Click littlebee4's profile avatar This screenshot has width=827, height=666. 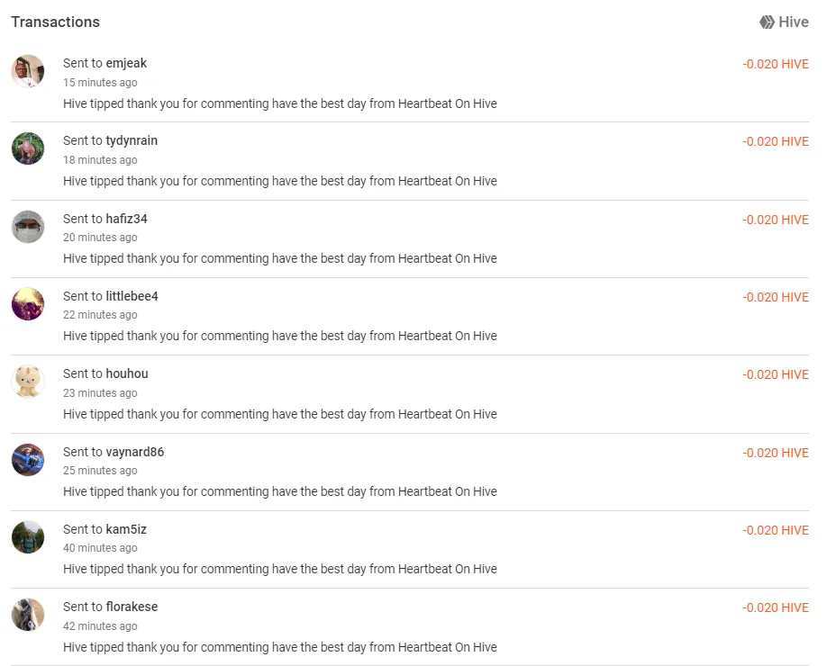pyautogui.click(x=28, y=304)
